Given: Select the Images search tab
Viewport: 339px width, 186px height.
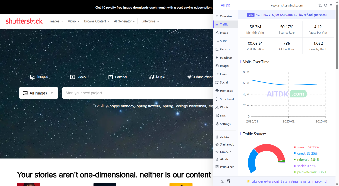Looking at the screenshot, I should (39, 77).
